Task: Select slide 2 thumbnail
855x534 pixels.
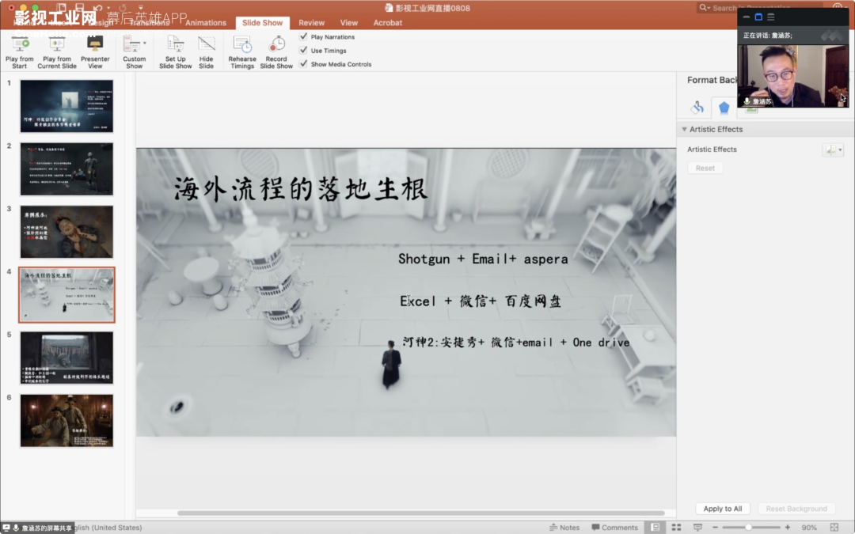Action: 66,169
